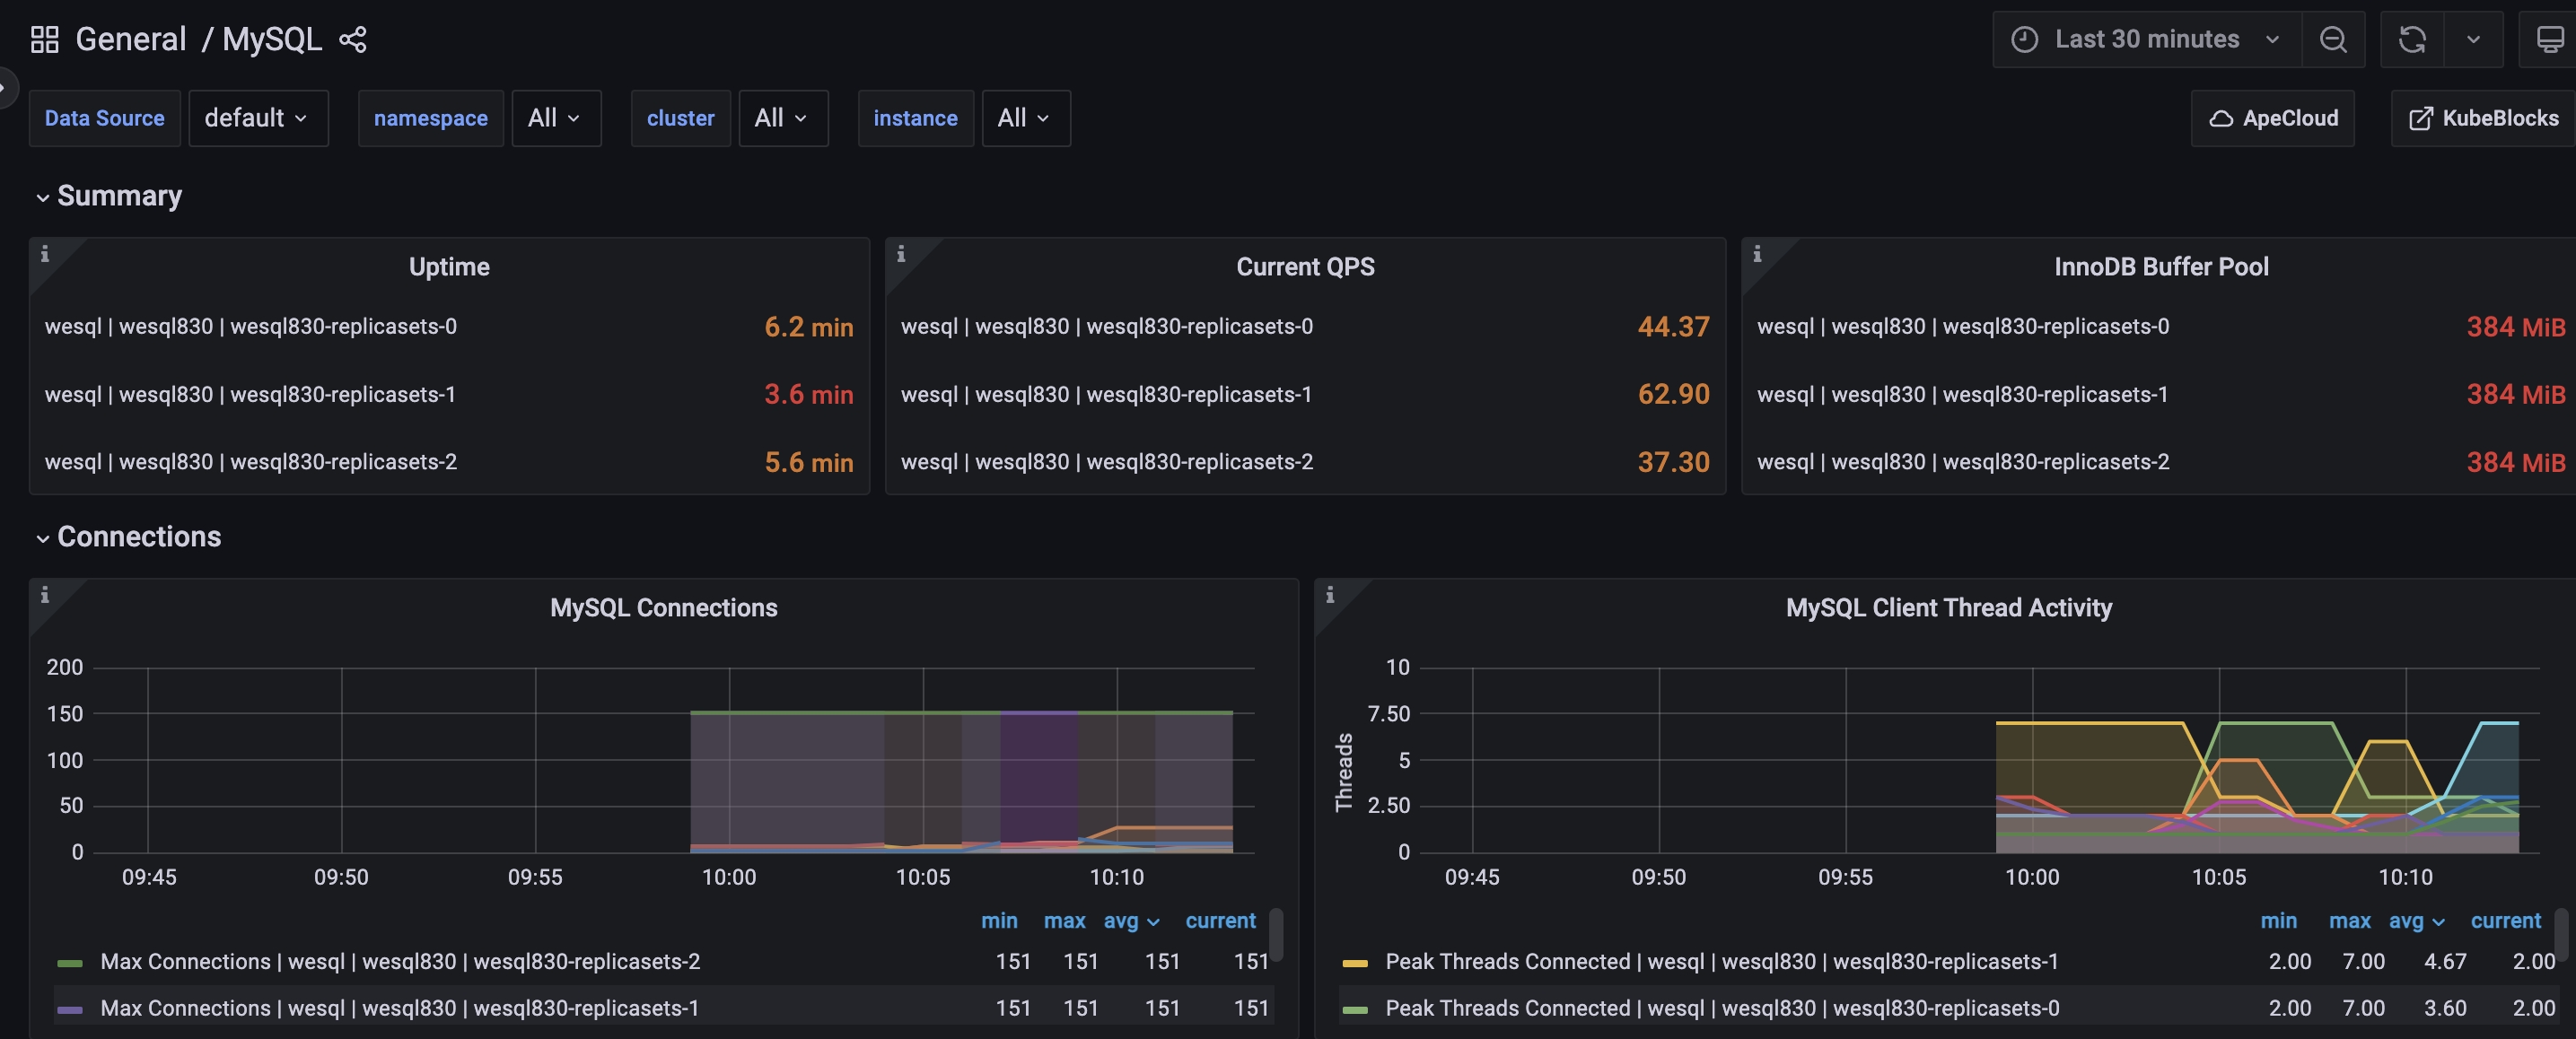Viewport: 2576px width, 1039px height.
Task: Click the Data Source label
Action: [104, 118]
